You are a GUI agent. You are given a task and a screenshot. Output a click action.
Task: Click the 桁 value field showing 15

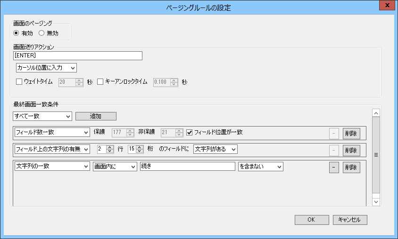point(132,149)
